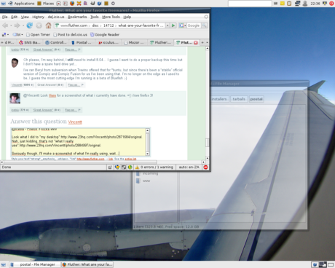Click the search magnifier icon
Image resolution: width=335 pixels, height=268 pixels.
[205, 25]
